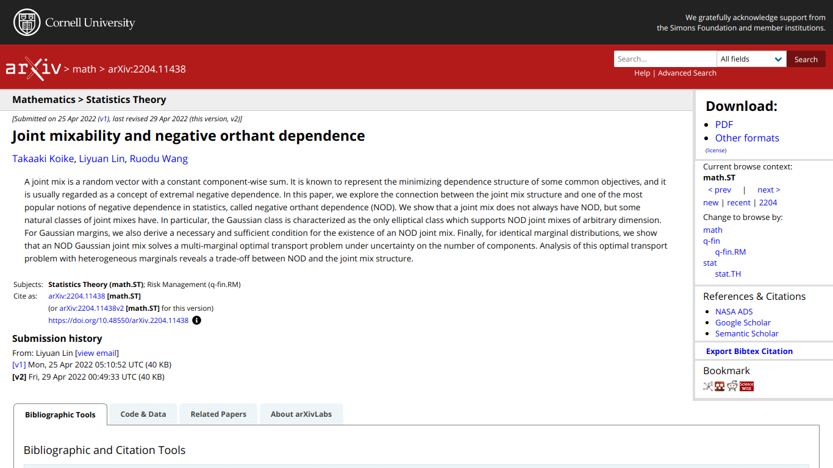Go to next paper via next link
Viewport: 833px width, 468px height.
[768, 190]
